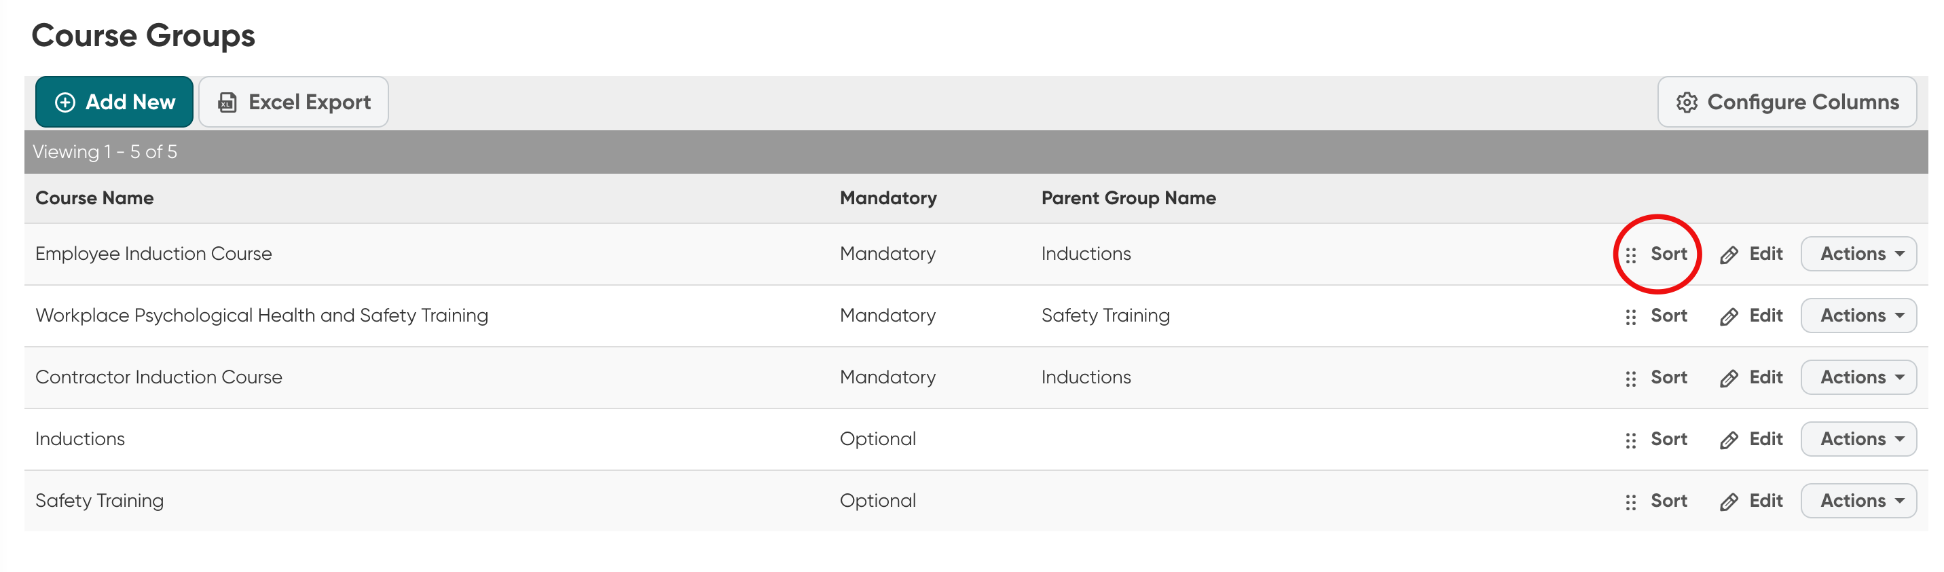Click the Add New button
Image resolution: width=1944 pixels, height=572 pixels.
[114, 101]
